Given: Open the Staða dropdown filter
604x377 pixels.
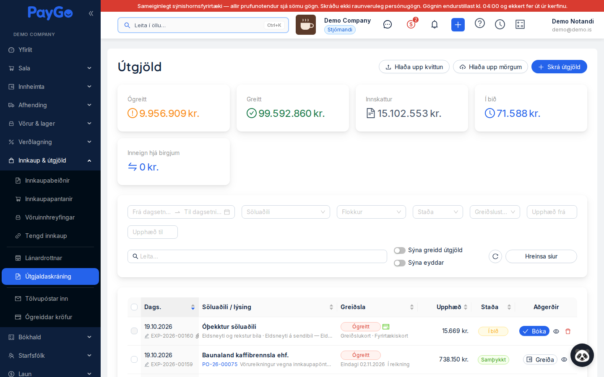Looking at the screenshot, I should 437,212.
